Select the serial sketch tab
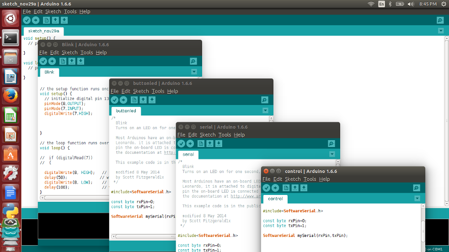This screenshot has width=449, height=252. click(188, 154)
